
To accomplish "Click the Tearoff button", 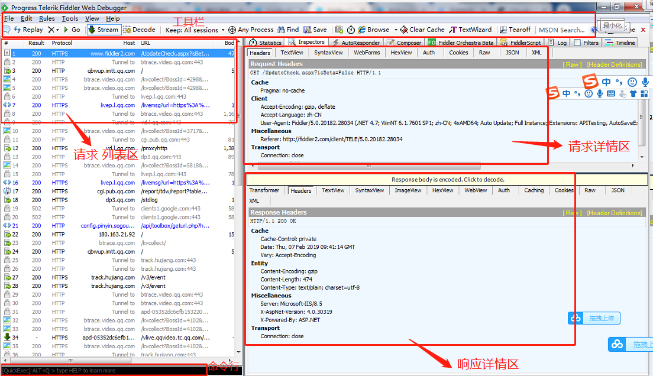I will [x=515, y=30].
